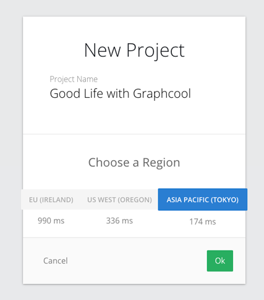This screenshot has height=300, width=264.
Task: Click the empty footer space beside Cancel
Action: (136, 261)
